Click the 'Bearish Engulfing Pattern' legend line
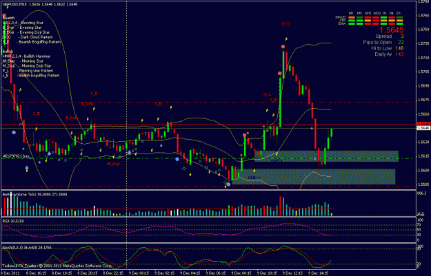Image resolution: width=431 pixels, height=276 pixels. point(32,42)
